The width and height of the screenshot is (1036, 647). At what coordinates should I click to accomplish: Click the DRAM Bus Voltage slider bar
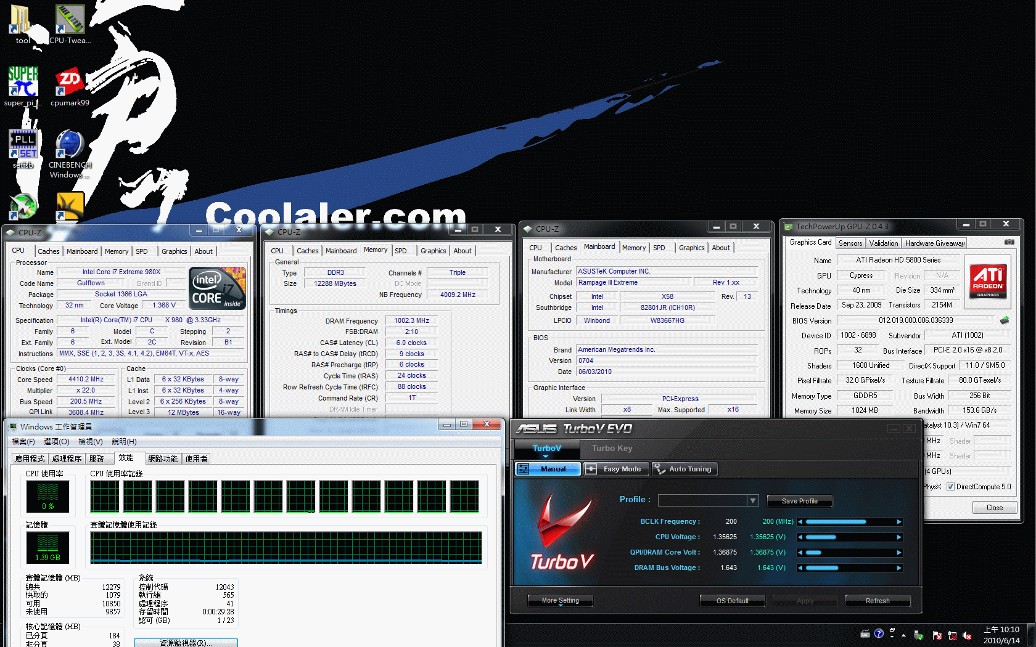pos(850,568)
